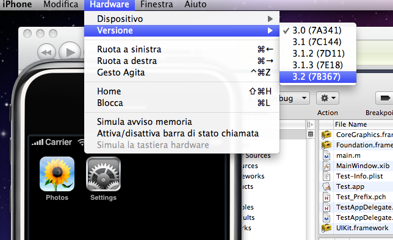Click the Versione submenu arrow
The height and width of the screenshot is (240, 393).
pyautogui.click(x=270, y=30)
